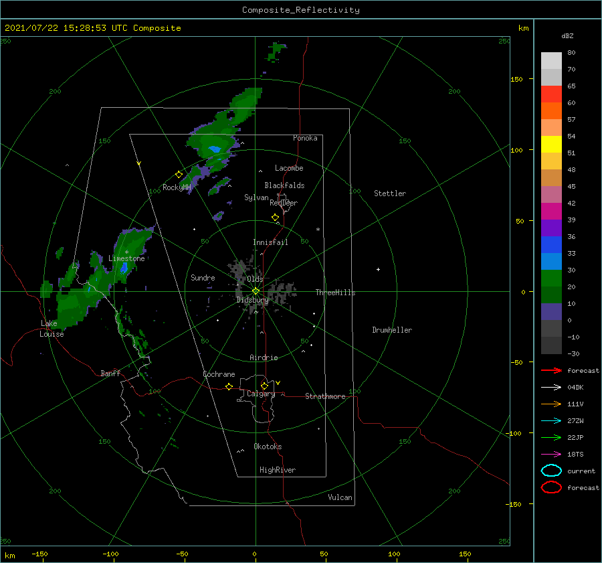Pick the lightest grey 80–70 dBZ swatch
Screen dimensions: 602x563
pyautogui.click(x=551, y=61)
